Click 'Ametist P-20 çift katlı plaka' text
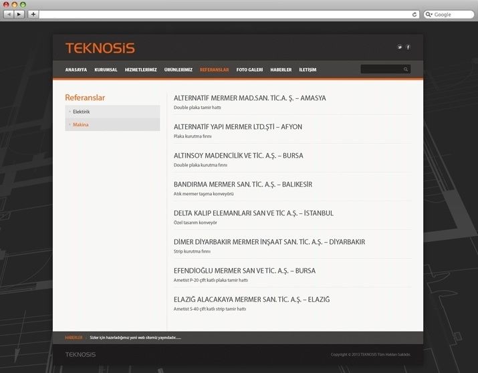The width and height of the screenshot is (478, 373). [x=211, y=280]
